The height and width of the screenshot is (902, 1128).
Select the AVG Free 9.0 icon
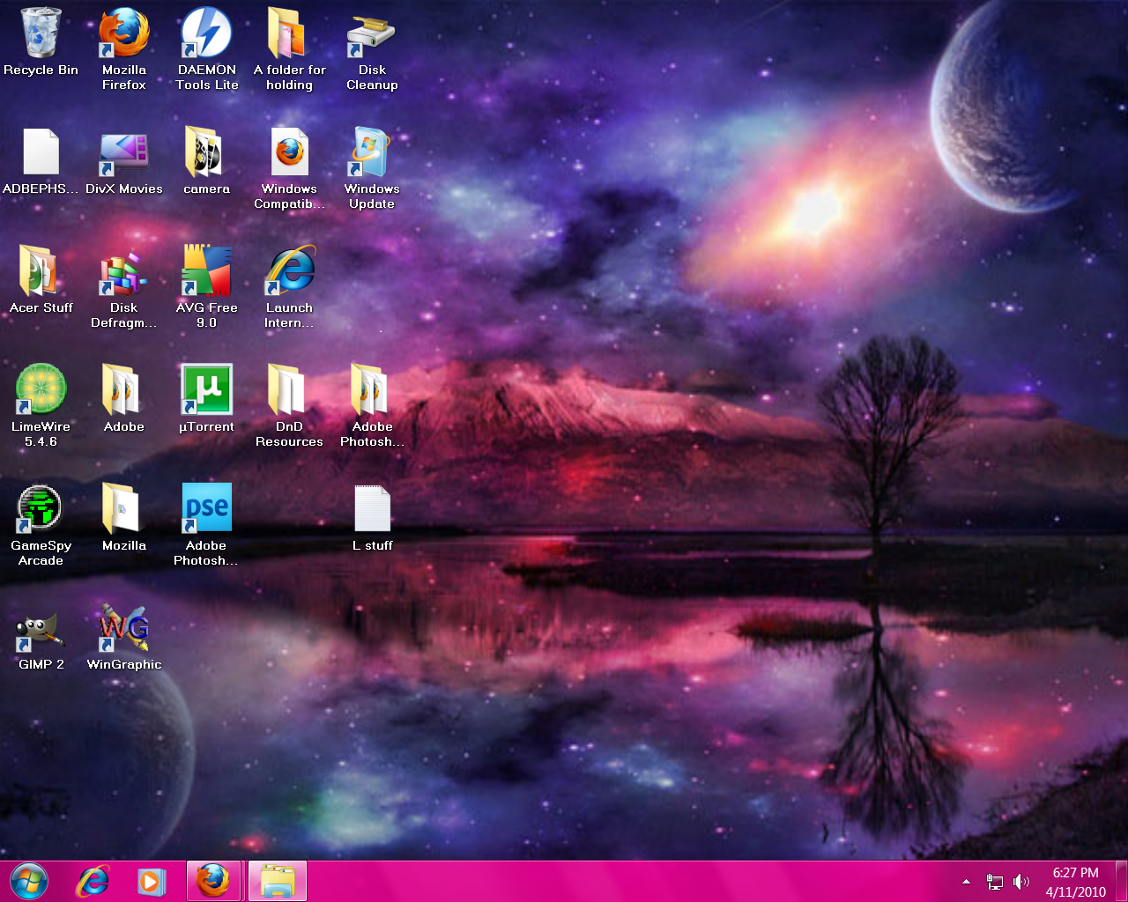click(x=206, y=271)
